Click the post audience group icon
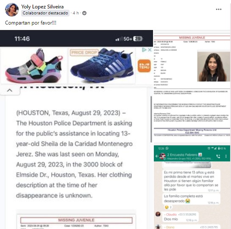This screenshot has width=231, height=229. click(84, 13)
